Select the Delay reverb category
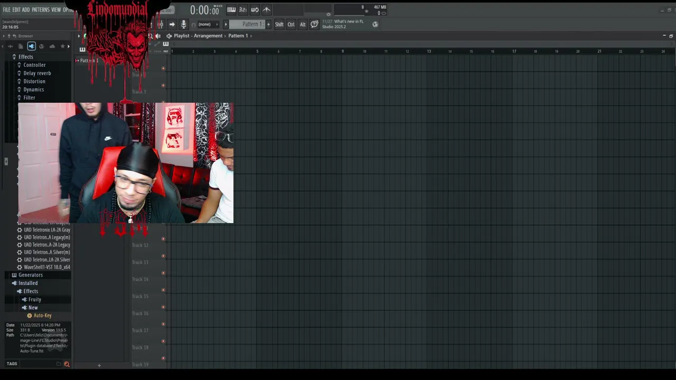Screen dimensions: 676x380 [37, 73]
